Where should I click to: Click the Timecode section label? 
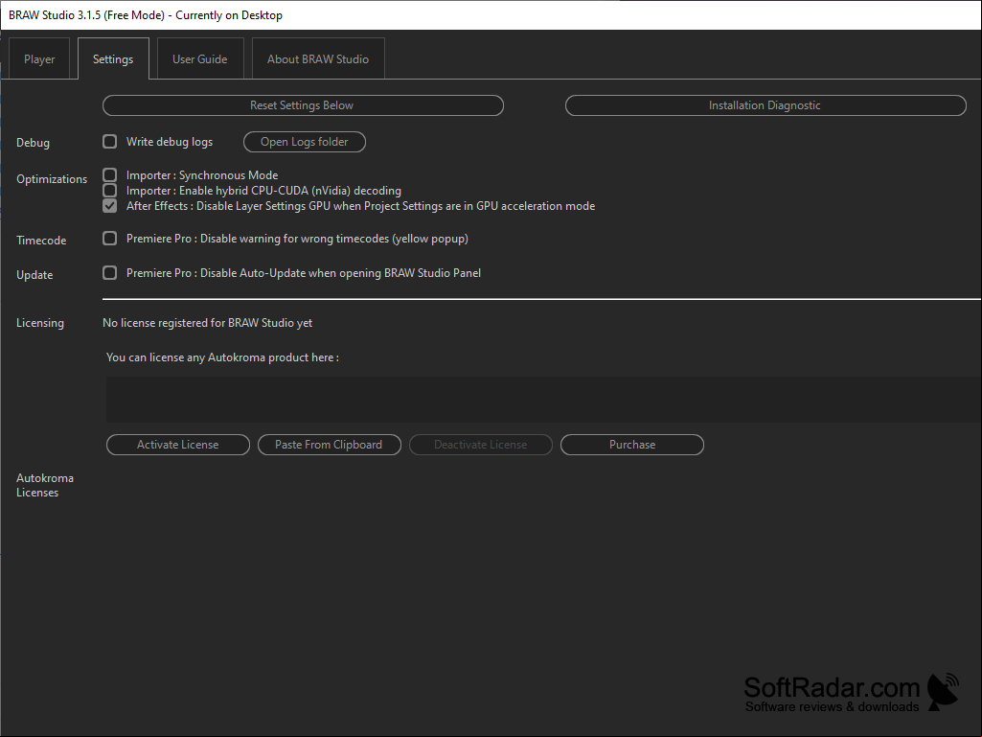click(x=41, y=240)
